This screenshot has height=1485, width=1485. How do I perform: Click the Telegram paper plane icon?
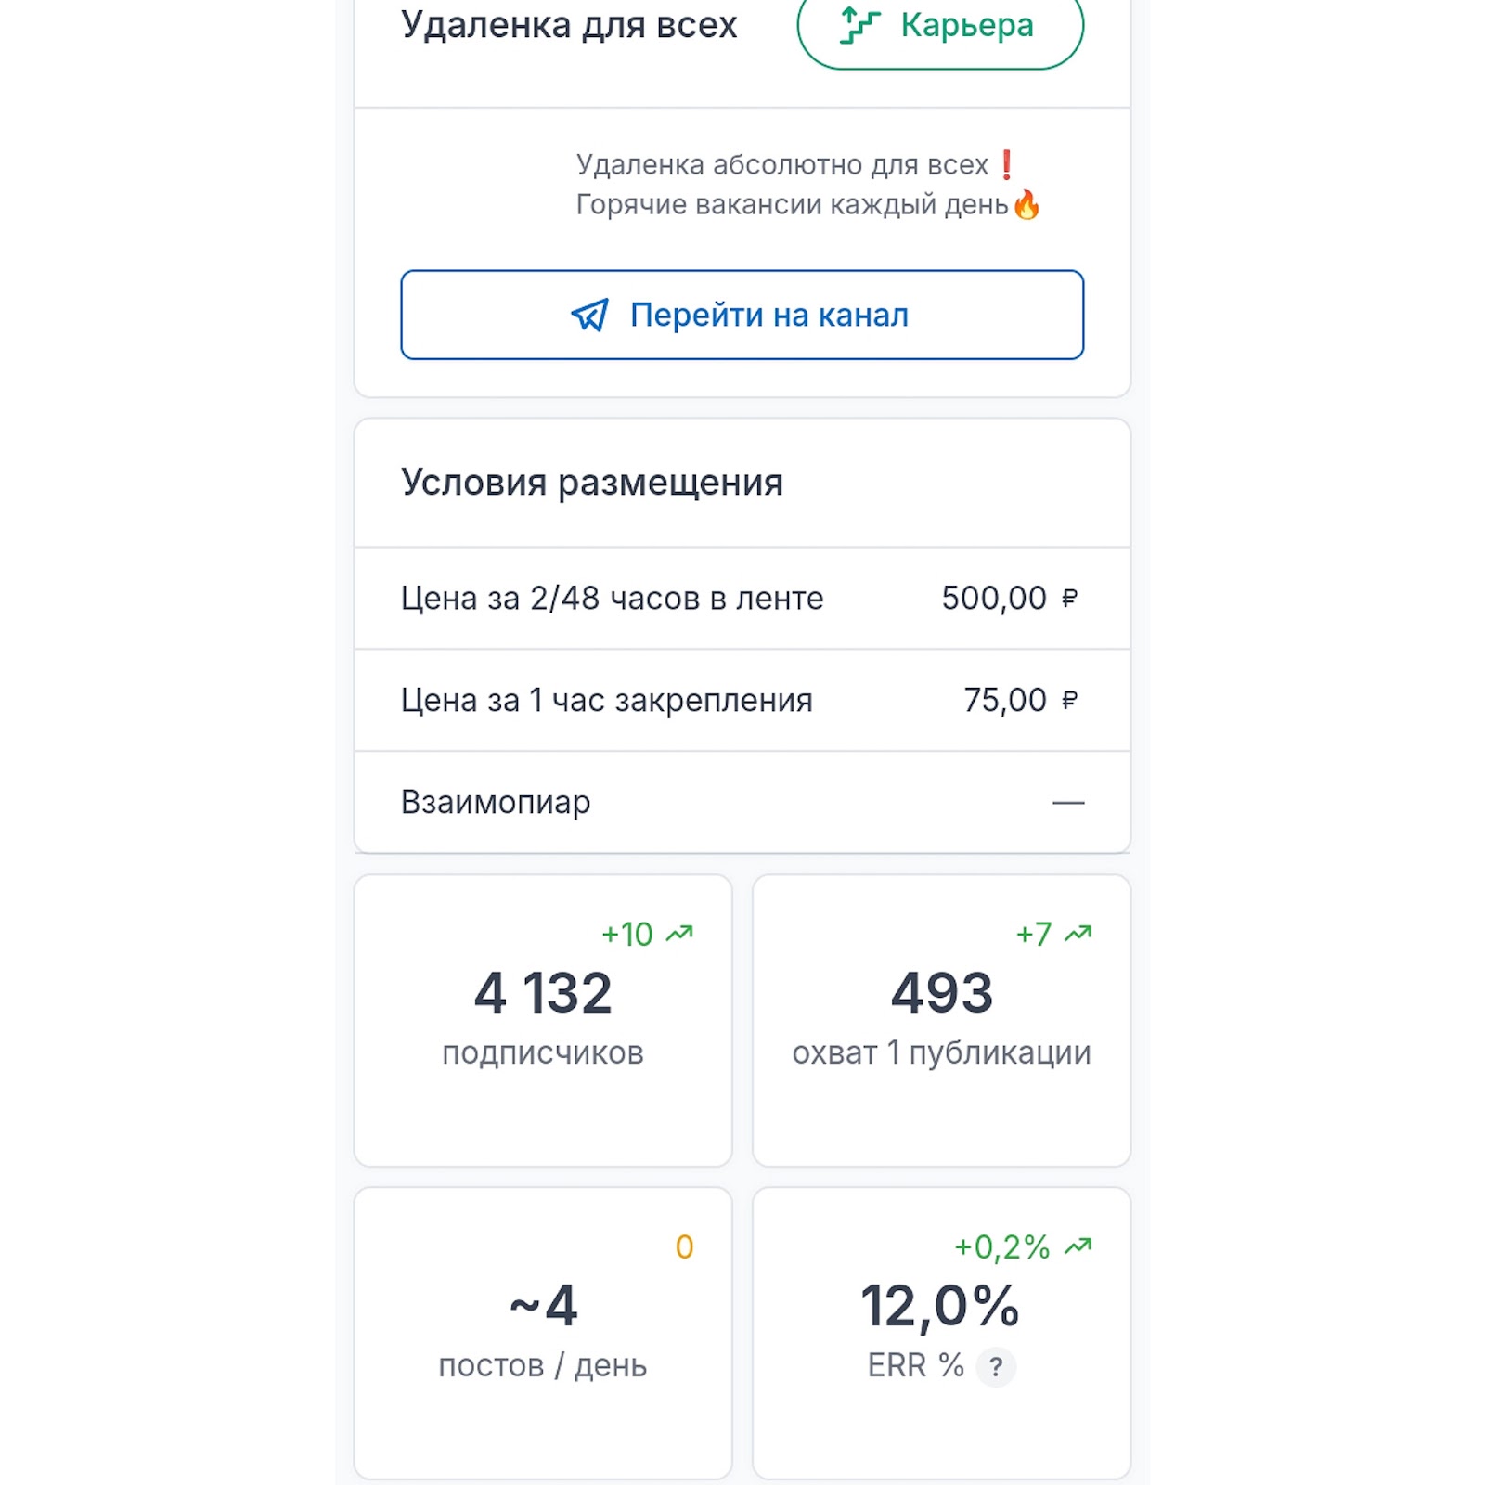coord(589,316)
